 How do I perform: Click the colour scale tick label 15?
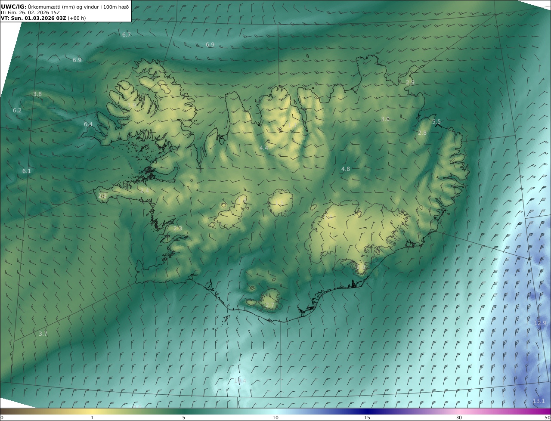click(x=367, y=418)
